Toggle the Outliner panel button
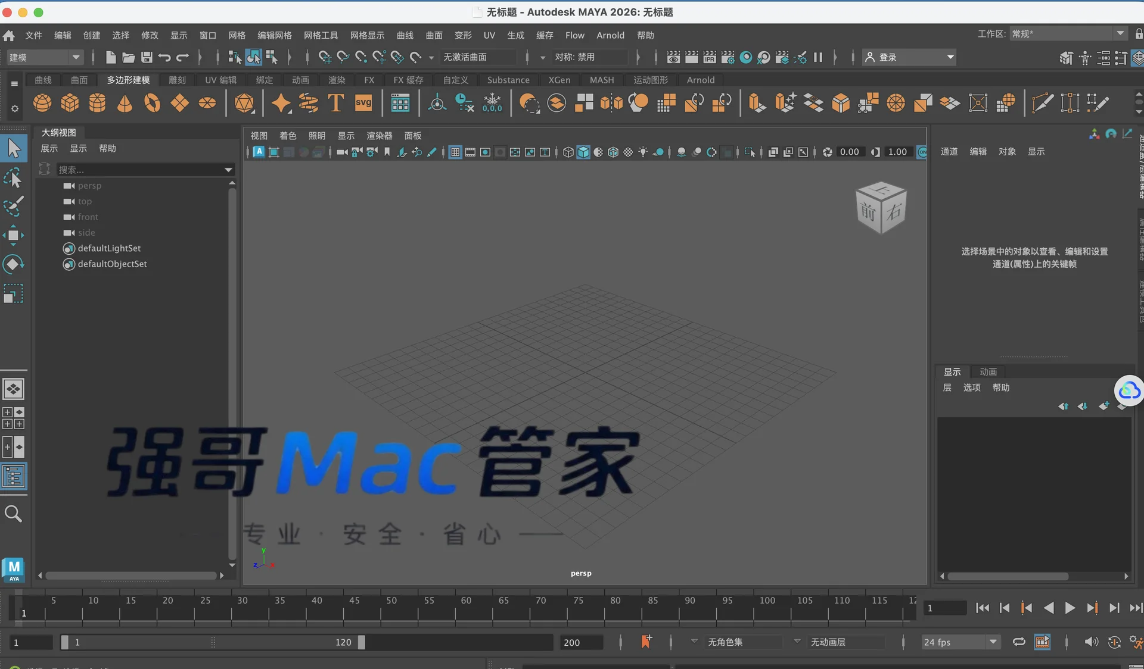The width and height of the screenshot is (1144, 669). tap(13, 476)
